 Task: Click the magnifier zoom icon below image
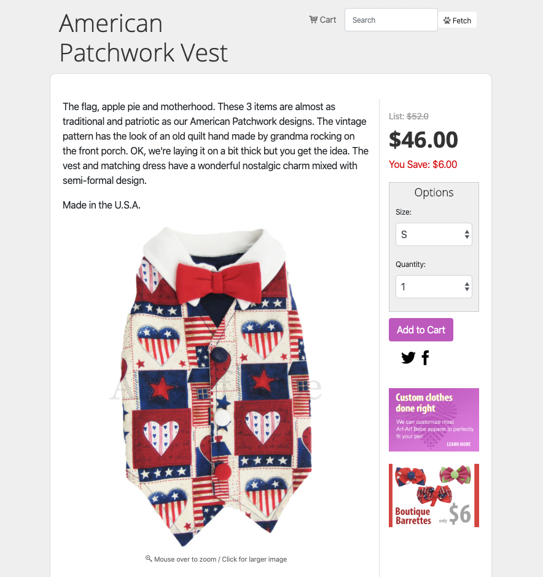click(149, 559)
